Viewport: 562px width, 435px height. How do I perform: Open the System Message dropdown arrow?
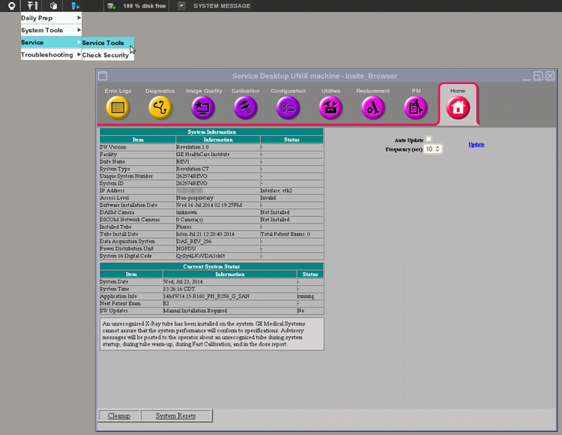181,6
